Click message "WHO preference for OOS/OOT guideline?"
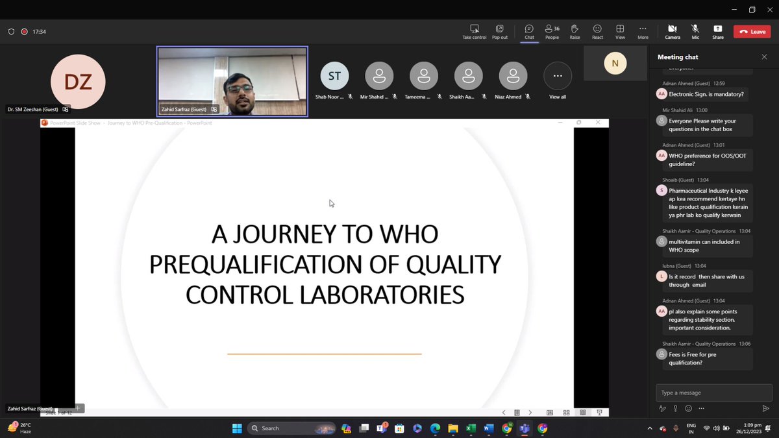The image size is (779, 438). click(x=709, y=160)
